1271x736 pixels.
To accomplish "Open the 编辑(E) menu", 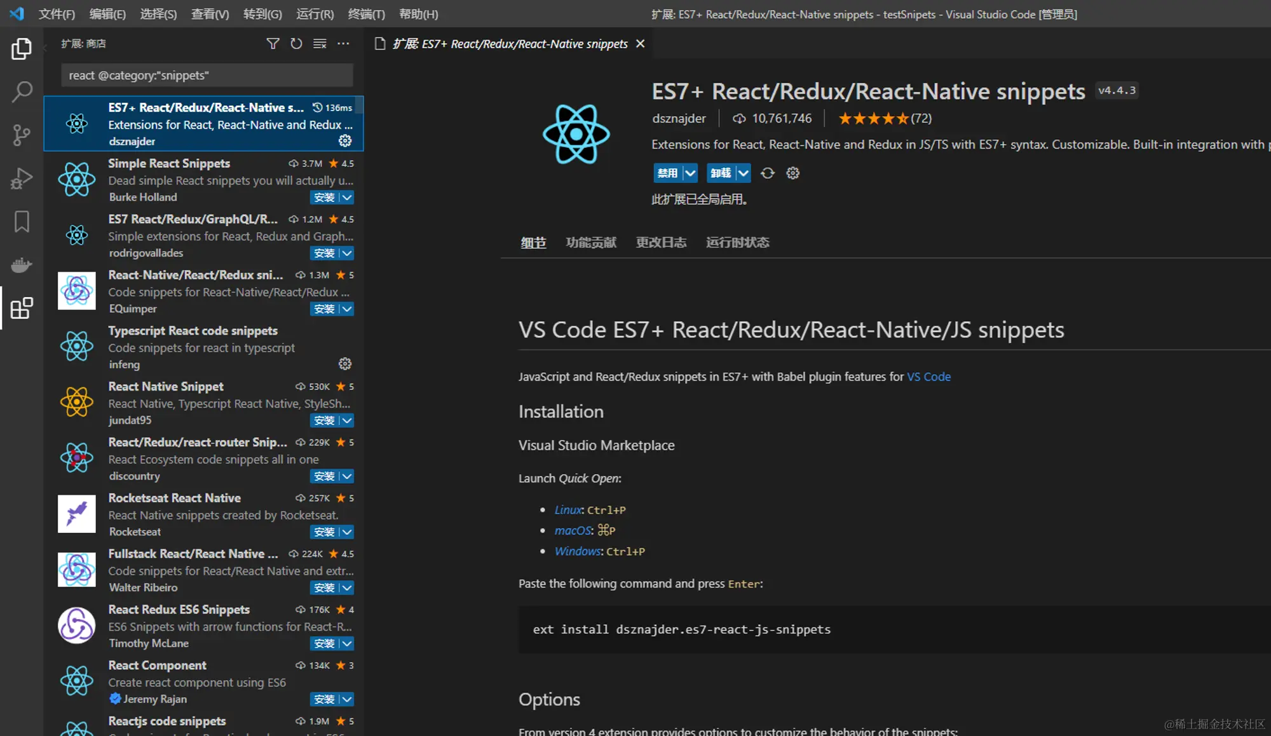I will click(107, 14).
